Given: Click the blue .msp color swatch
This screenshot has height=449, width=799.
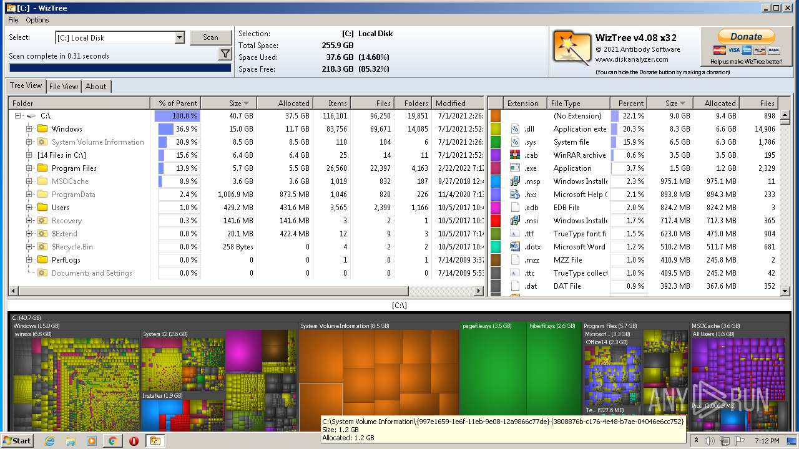Looking at the screenshot, I should (496, 181).
